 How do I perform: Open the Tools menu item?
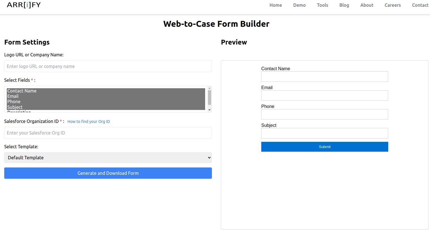click(322, 5)
